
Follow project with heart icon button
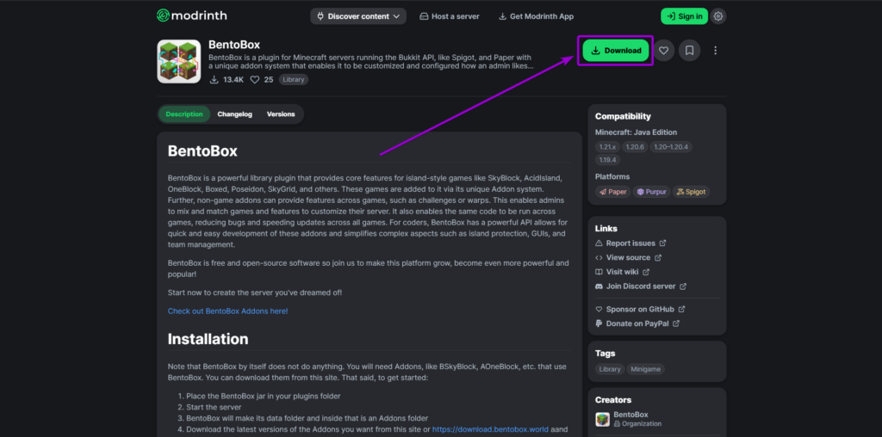click(x=664, y=51)
